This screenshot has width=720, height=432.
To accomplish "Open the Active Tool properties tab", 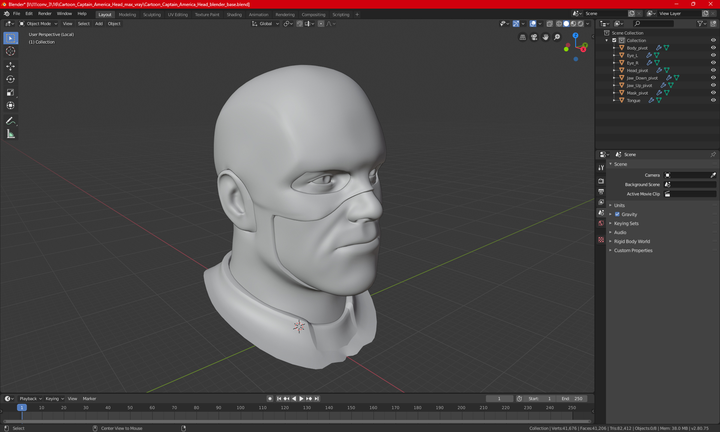I will click(601, 168).
